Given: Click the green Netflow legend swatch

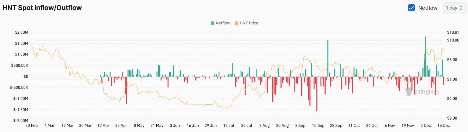Looking at the screenshot, I should pyautogui.click(x=212, y=23).
